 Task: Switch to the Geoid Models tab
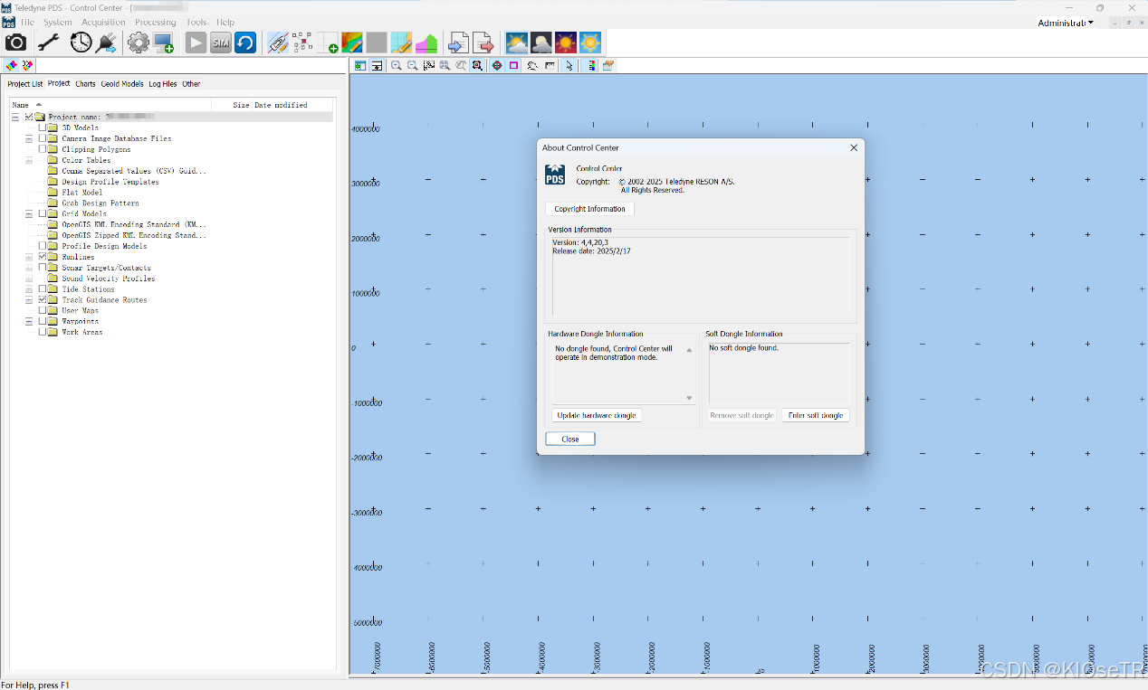[x=122, y=84]
